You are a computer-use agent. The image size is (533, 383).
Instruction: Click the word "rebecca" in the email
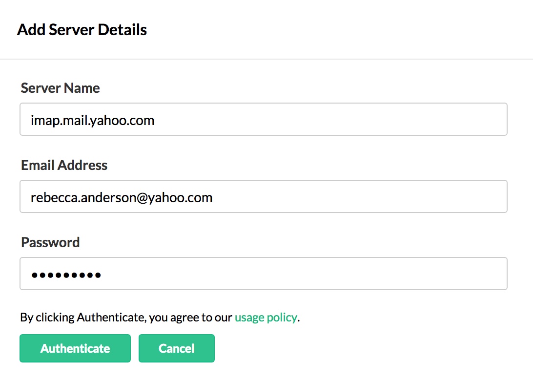(51, 197)
